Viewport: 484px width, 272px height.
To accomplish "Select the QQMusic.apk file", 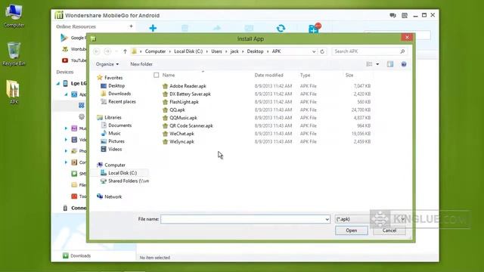I will 183,118.
